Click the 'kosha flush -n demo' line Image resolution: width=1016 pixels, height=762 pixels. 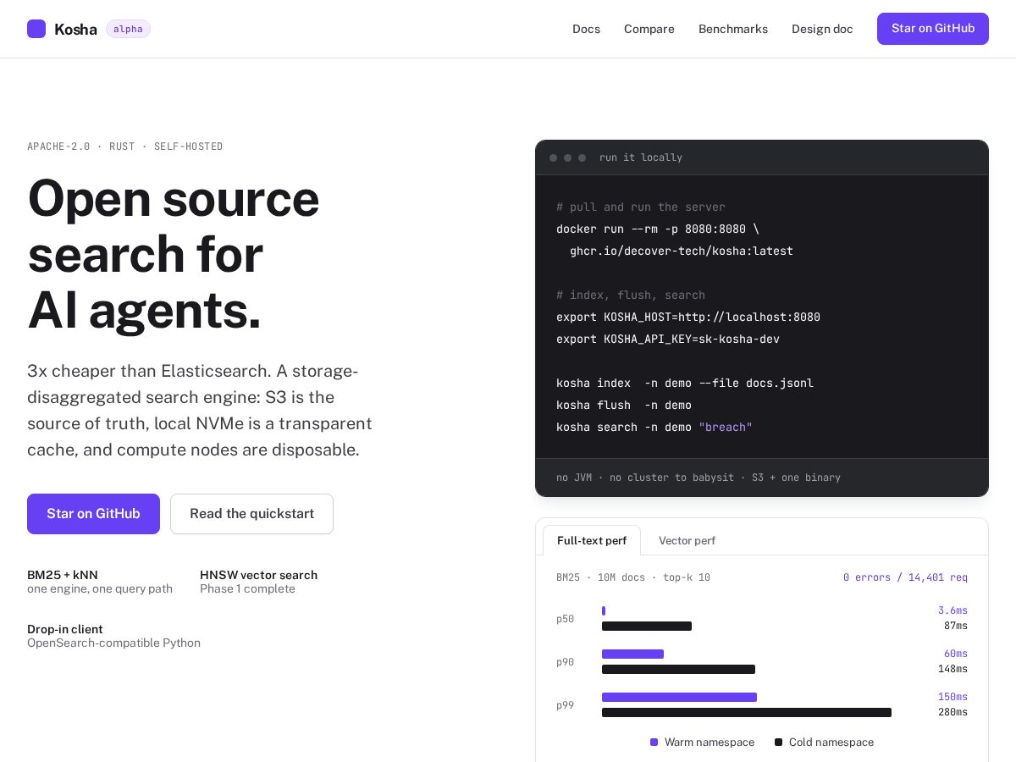point(624,406)
